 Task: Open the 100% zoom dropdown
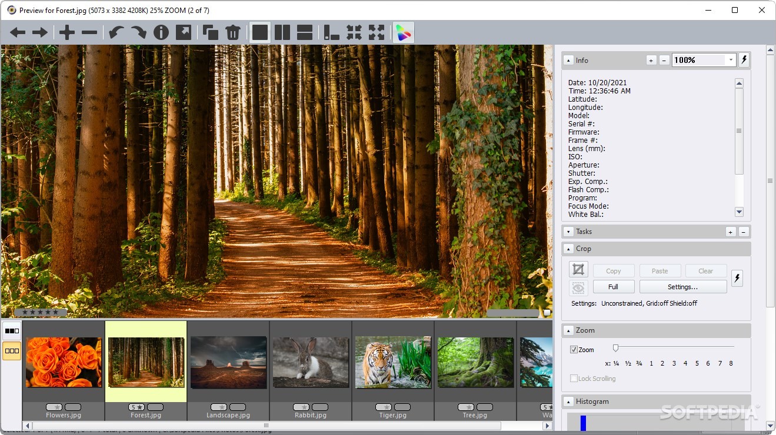730,59
